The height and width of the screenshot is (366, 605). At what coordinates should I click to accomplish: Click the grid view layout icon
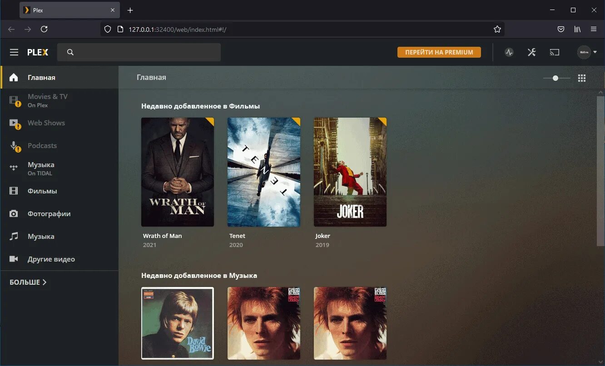tap(582, 78)
